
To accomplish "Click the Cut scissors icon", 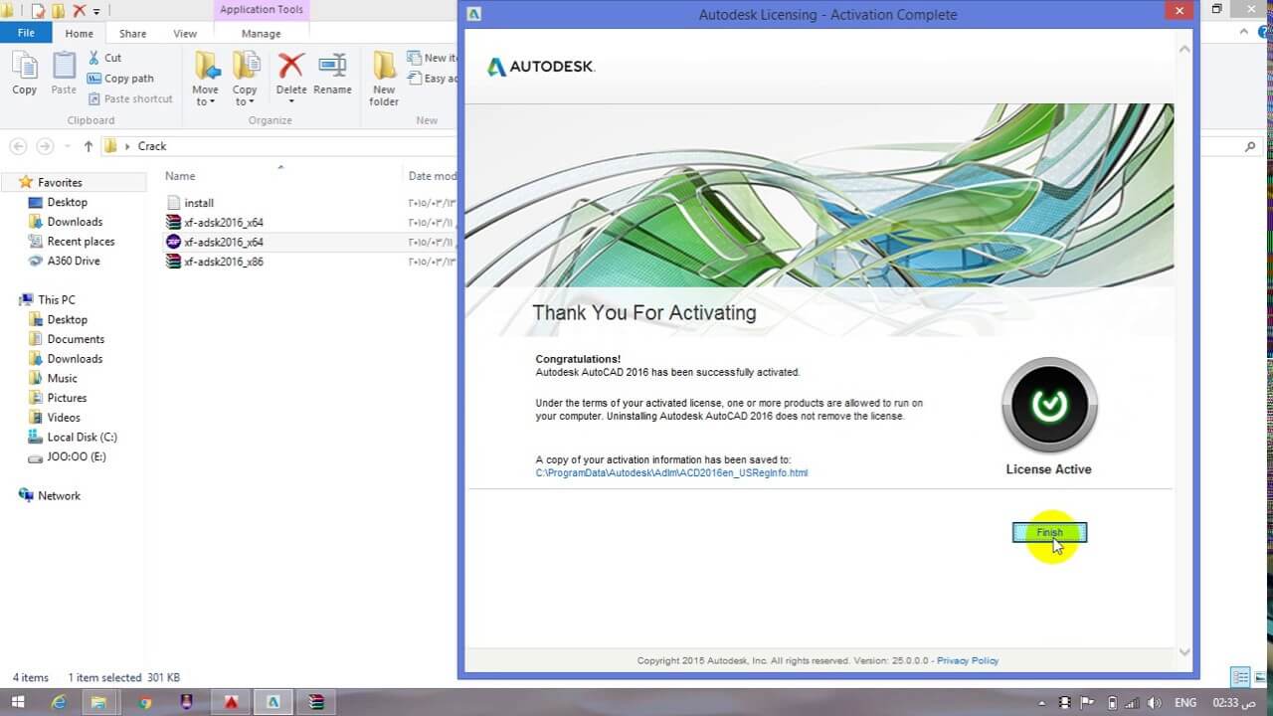I will coord(93,58).
